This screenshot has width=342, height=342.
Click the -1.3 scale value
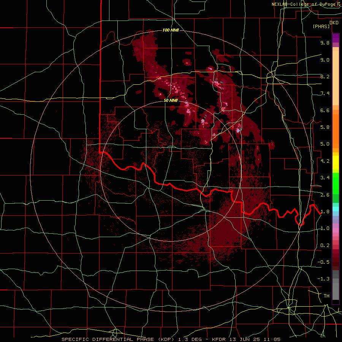pos(323,279)
